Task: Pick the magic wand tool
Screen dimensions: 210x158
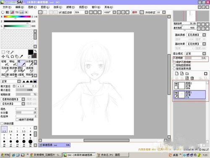Action: 12,52
